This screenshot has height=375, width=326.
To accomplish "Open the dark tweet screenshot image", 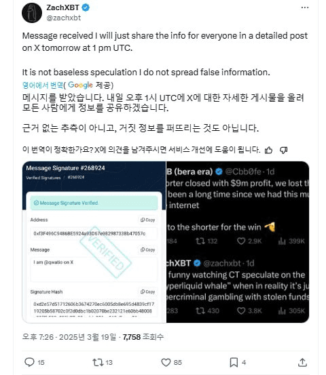I will tap(238, 242).
